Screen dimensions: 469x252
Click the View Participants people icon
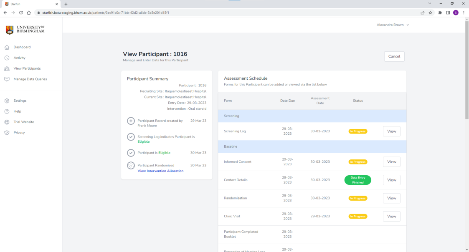tap(7, 68)
